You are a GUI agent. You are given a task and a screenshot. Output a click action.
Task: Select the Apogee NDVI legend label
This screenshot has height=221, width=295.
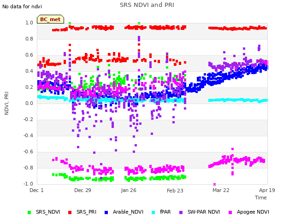tap(253, 212)
